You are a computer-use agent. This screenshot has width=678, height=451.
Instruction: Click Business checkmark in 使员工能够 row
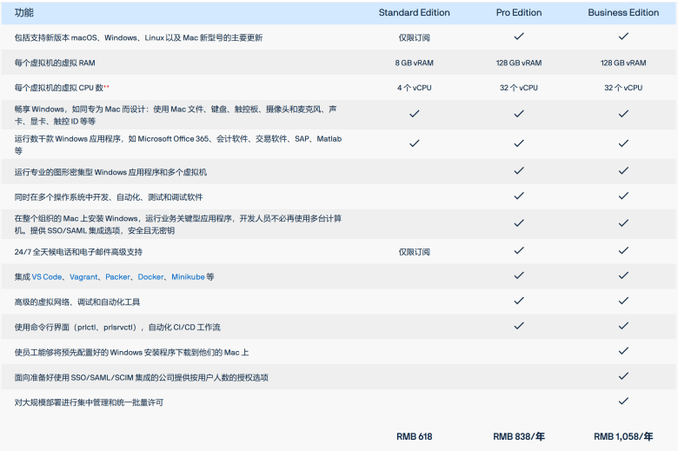(x=623, y=351)
